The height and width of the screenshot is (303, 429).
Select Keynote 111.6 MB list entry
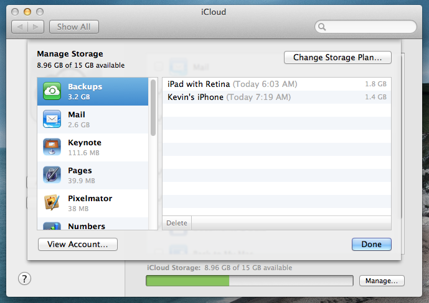pos(93,147)
